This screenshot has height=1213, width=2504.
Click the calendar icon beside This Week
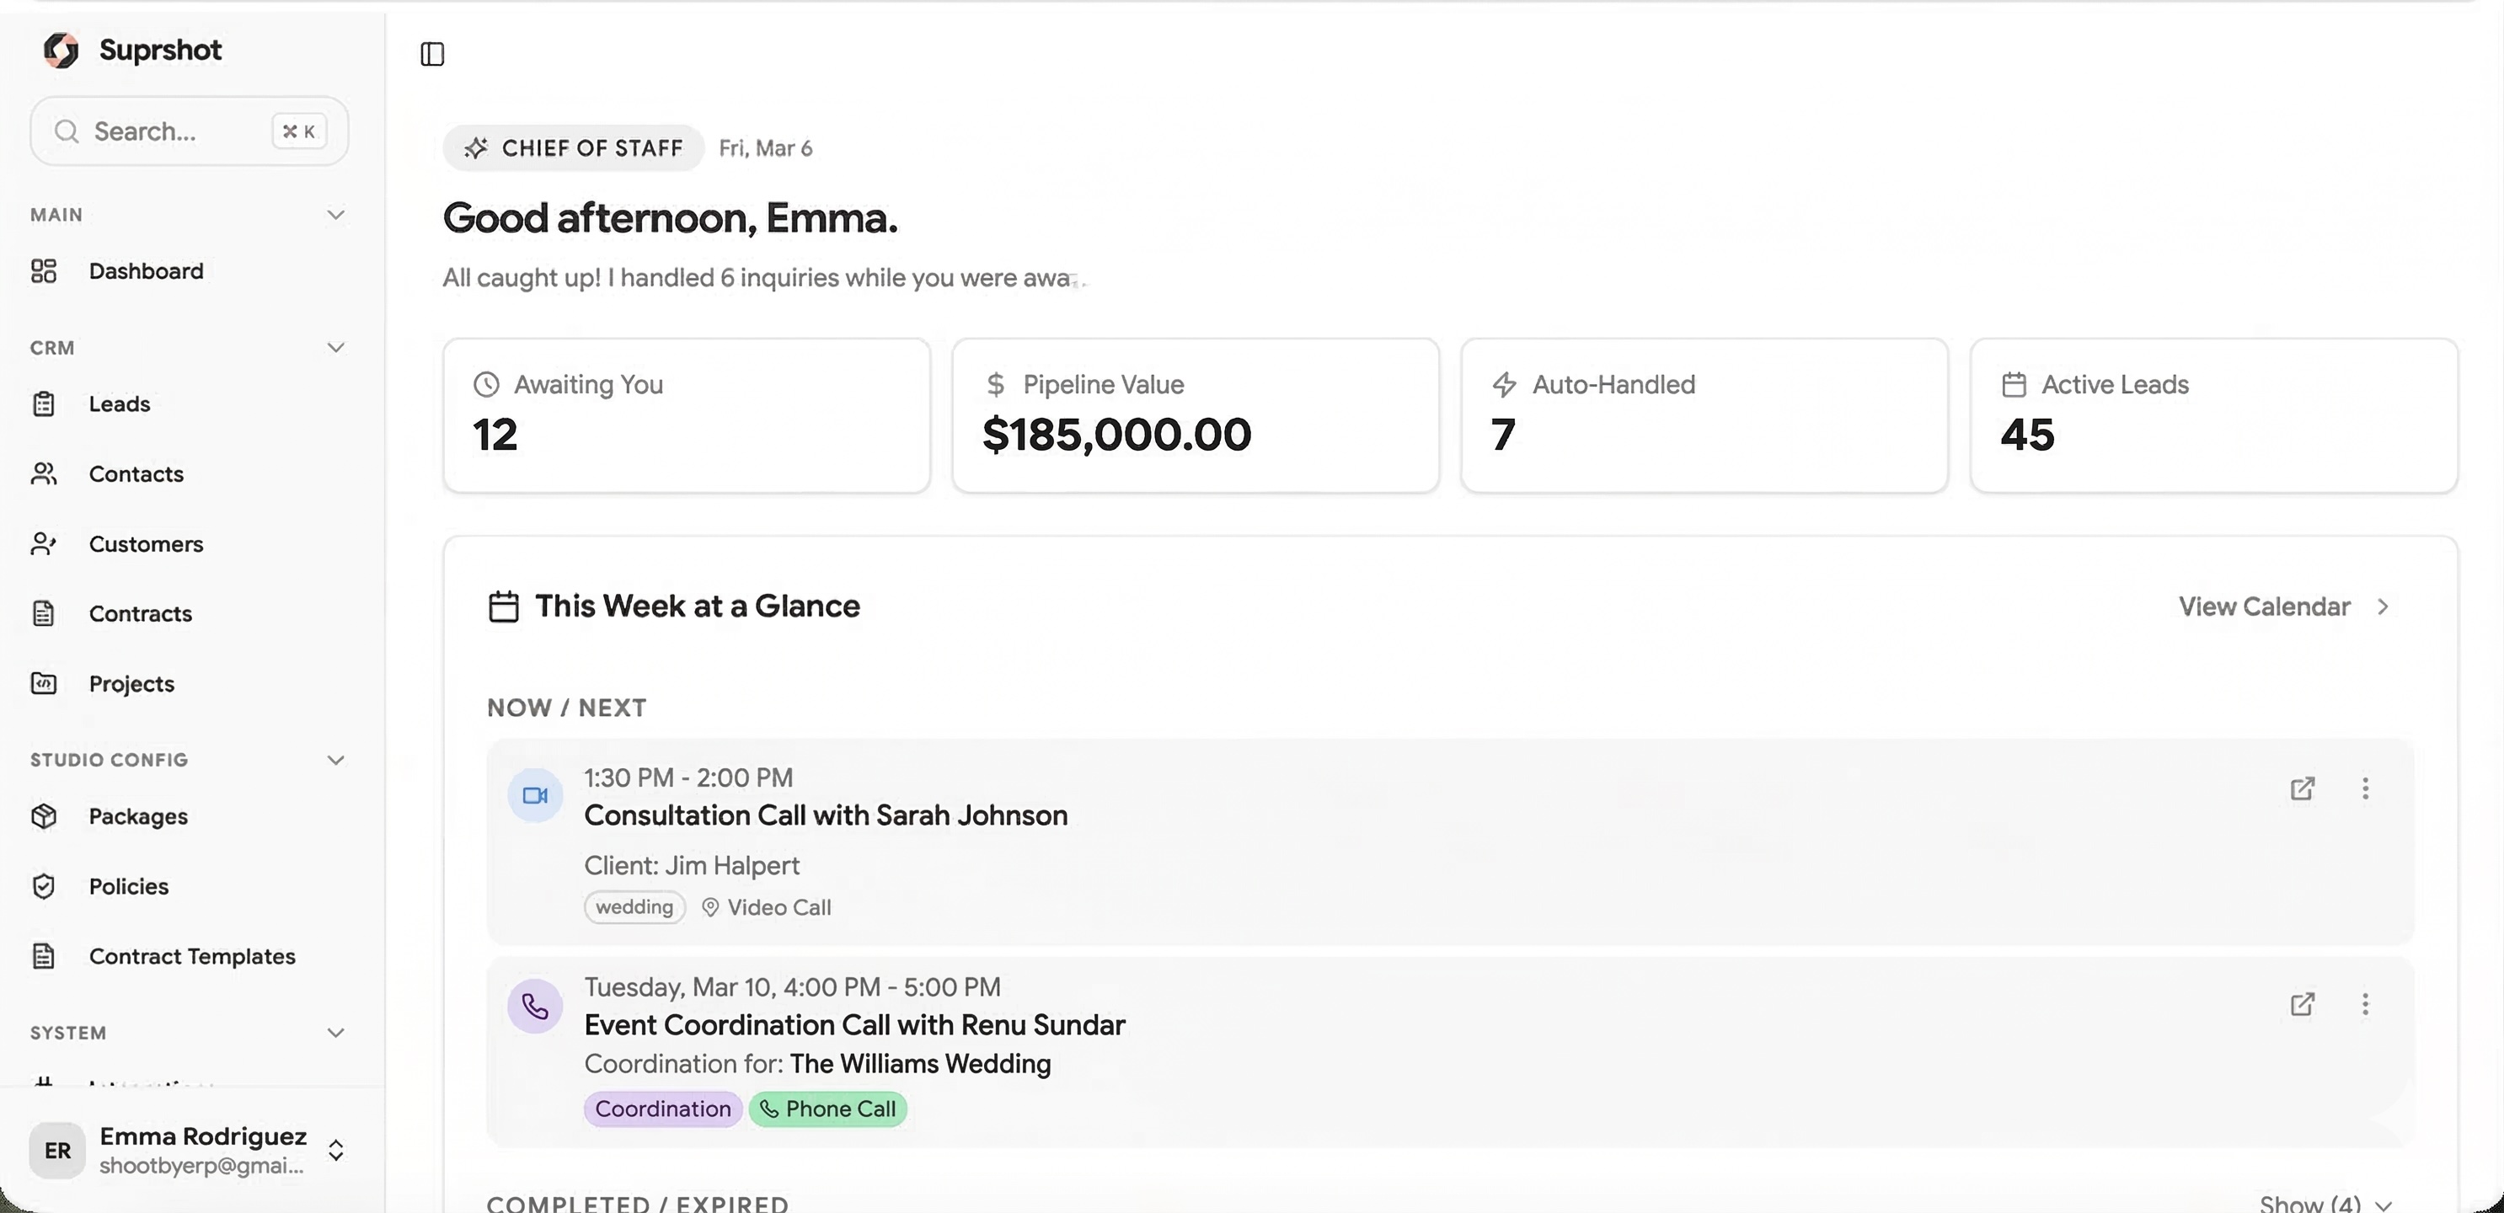pyautogui.click(x=504, y=606)
